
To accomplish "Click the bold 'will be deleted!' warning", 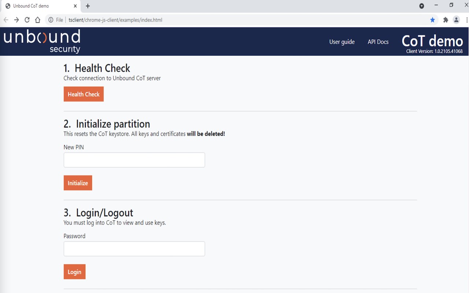I will tap(206, 134).
